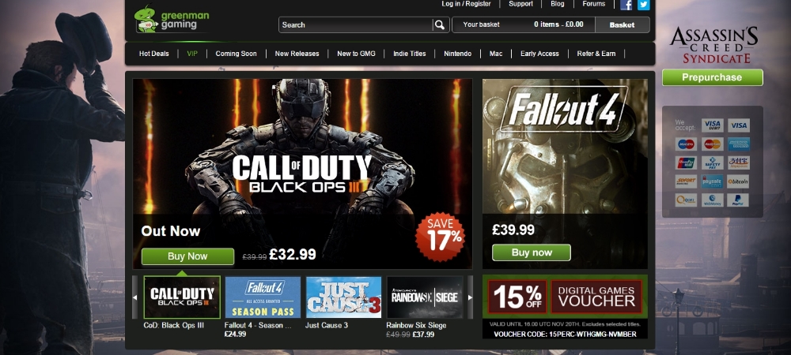Click the Assassin's Creed Syndicate logo
This screenshot has height=355, width=791.
(713, 45)
